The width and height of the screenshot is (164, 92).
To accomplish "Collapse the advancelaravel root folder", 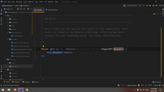I will click(4, 12).
